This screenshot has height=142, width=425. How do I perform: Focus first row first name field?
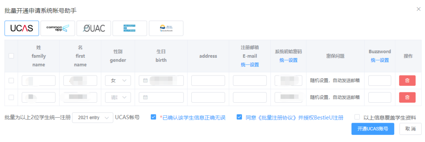coord(80,81)
